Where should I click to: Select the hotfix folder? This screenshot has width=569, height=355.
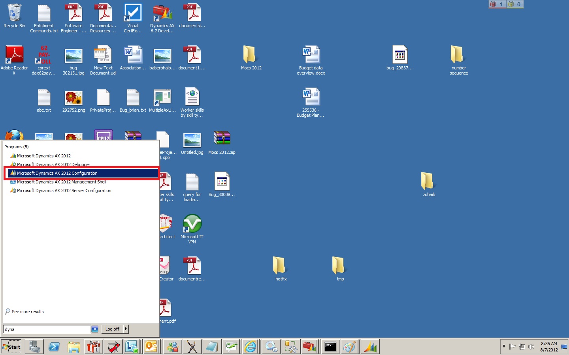(x=281, y=269)
